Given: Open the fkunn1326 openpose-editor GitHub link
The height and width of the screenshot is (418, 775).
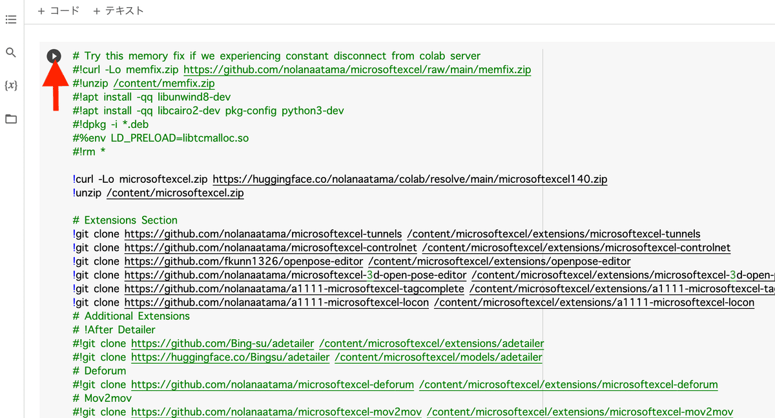Looking at the screenshot, I should pyautogui.click(x=243, y=261).
